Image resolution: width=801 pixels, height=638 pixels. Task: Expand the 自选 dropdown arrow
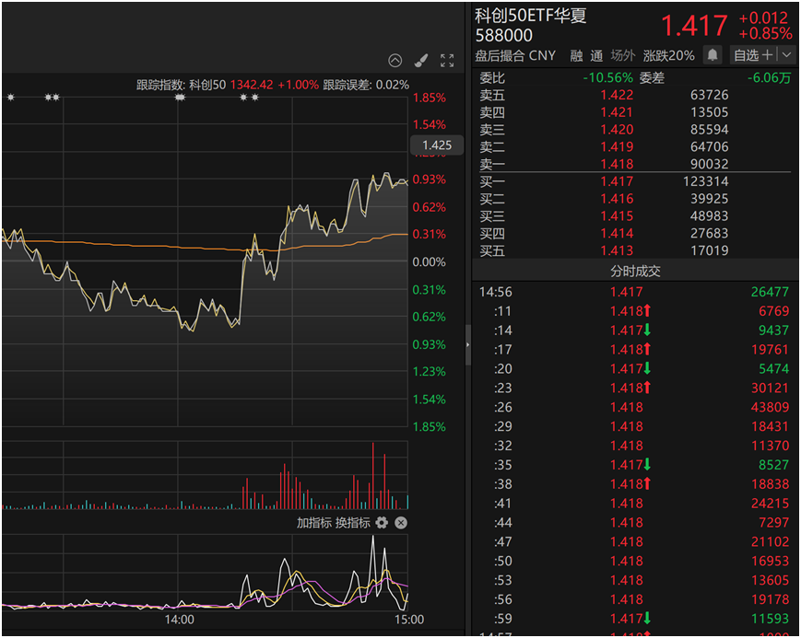click(x=787, y=54)
